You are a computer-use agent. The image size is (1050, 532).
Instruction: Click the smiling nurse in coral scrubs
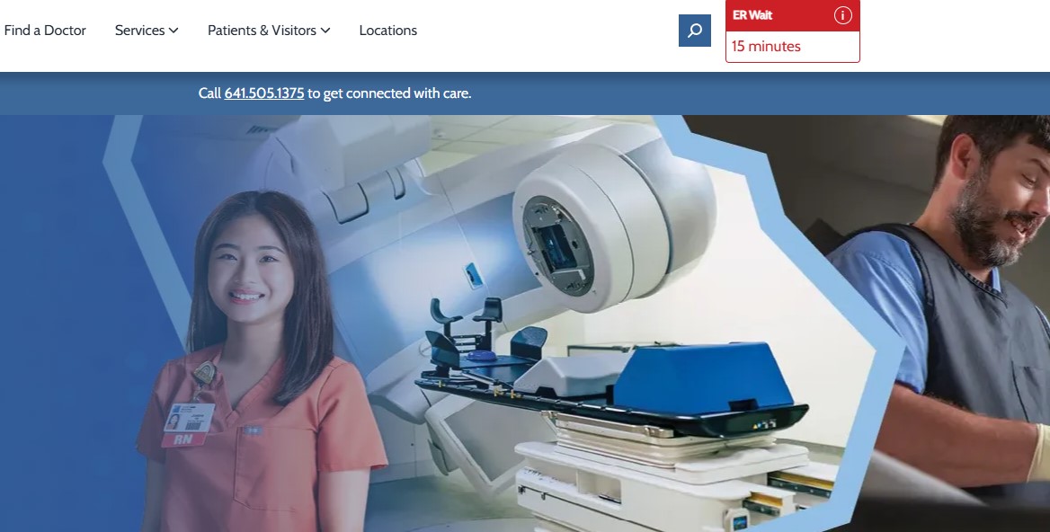point(252,359)
